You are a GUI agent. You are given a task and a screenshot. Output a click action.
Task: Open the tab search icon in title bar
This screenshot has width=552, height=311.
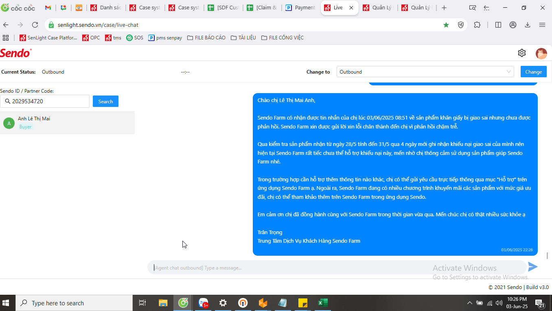472,8
